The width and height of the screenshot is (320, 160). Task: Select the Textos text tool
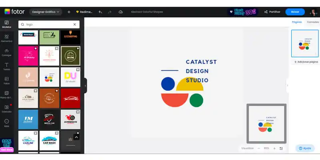coord(6,66)
